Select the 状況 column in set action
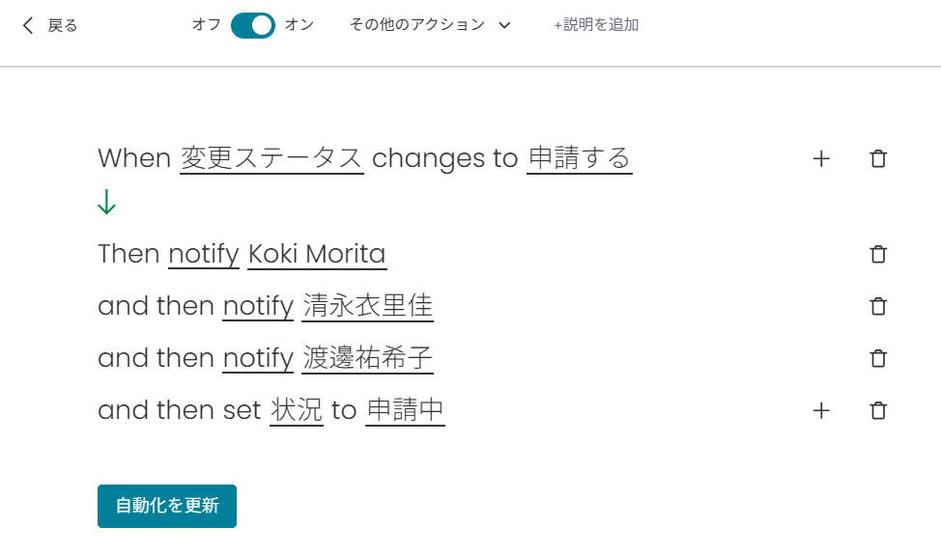Screen dimensions: 941x555 coord(296,410)
